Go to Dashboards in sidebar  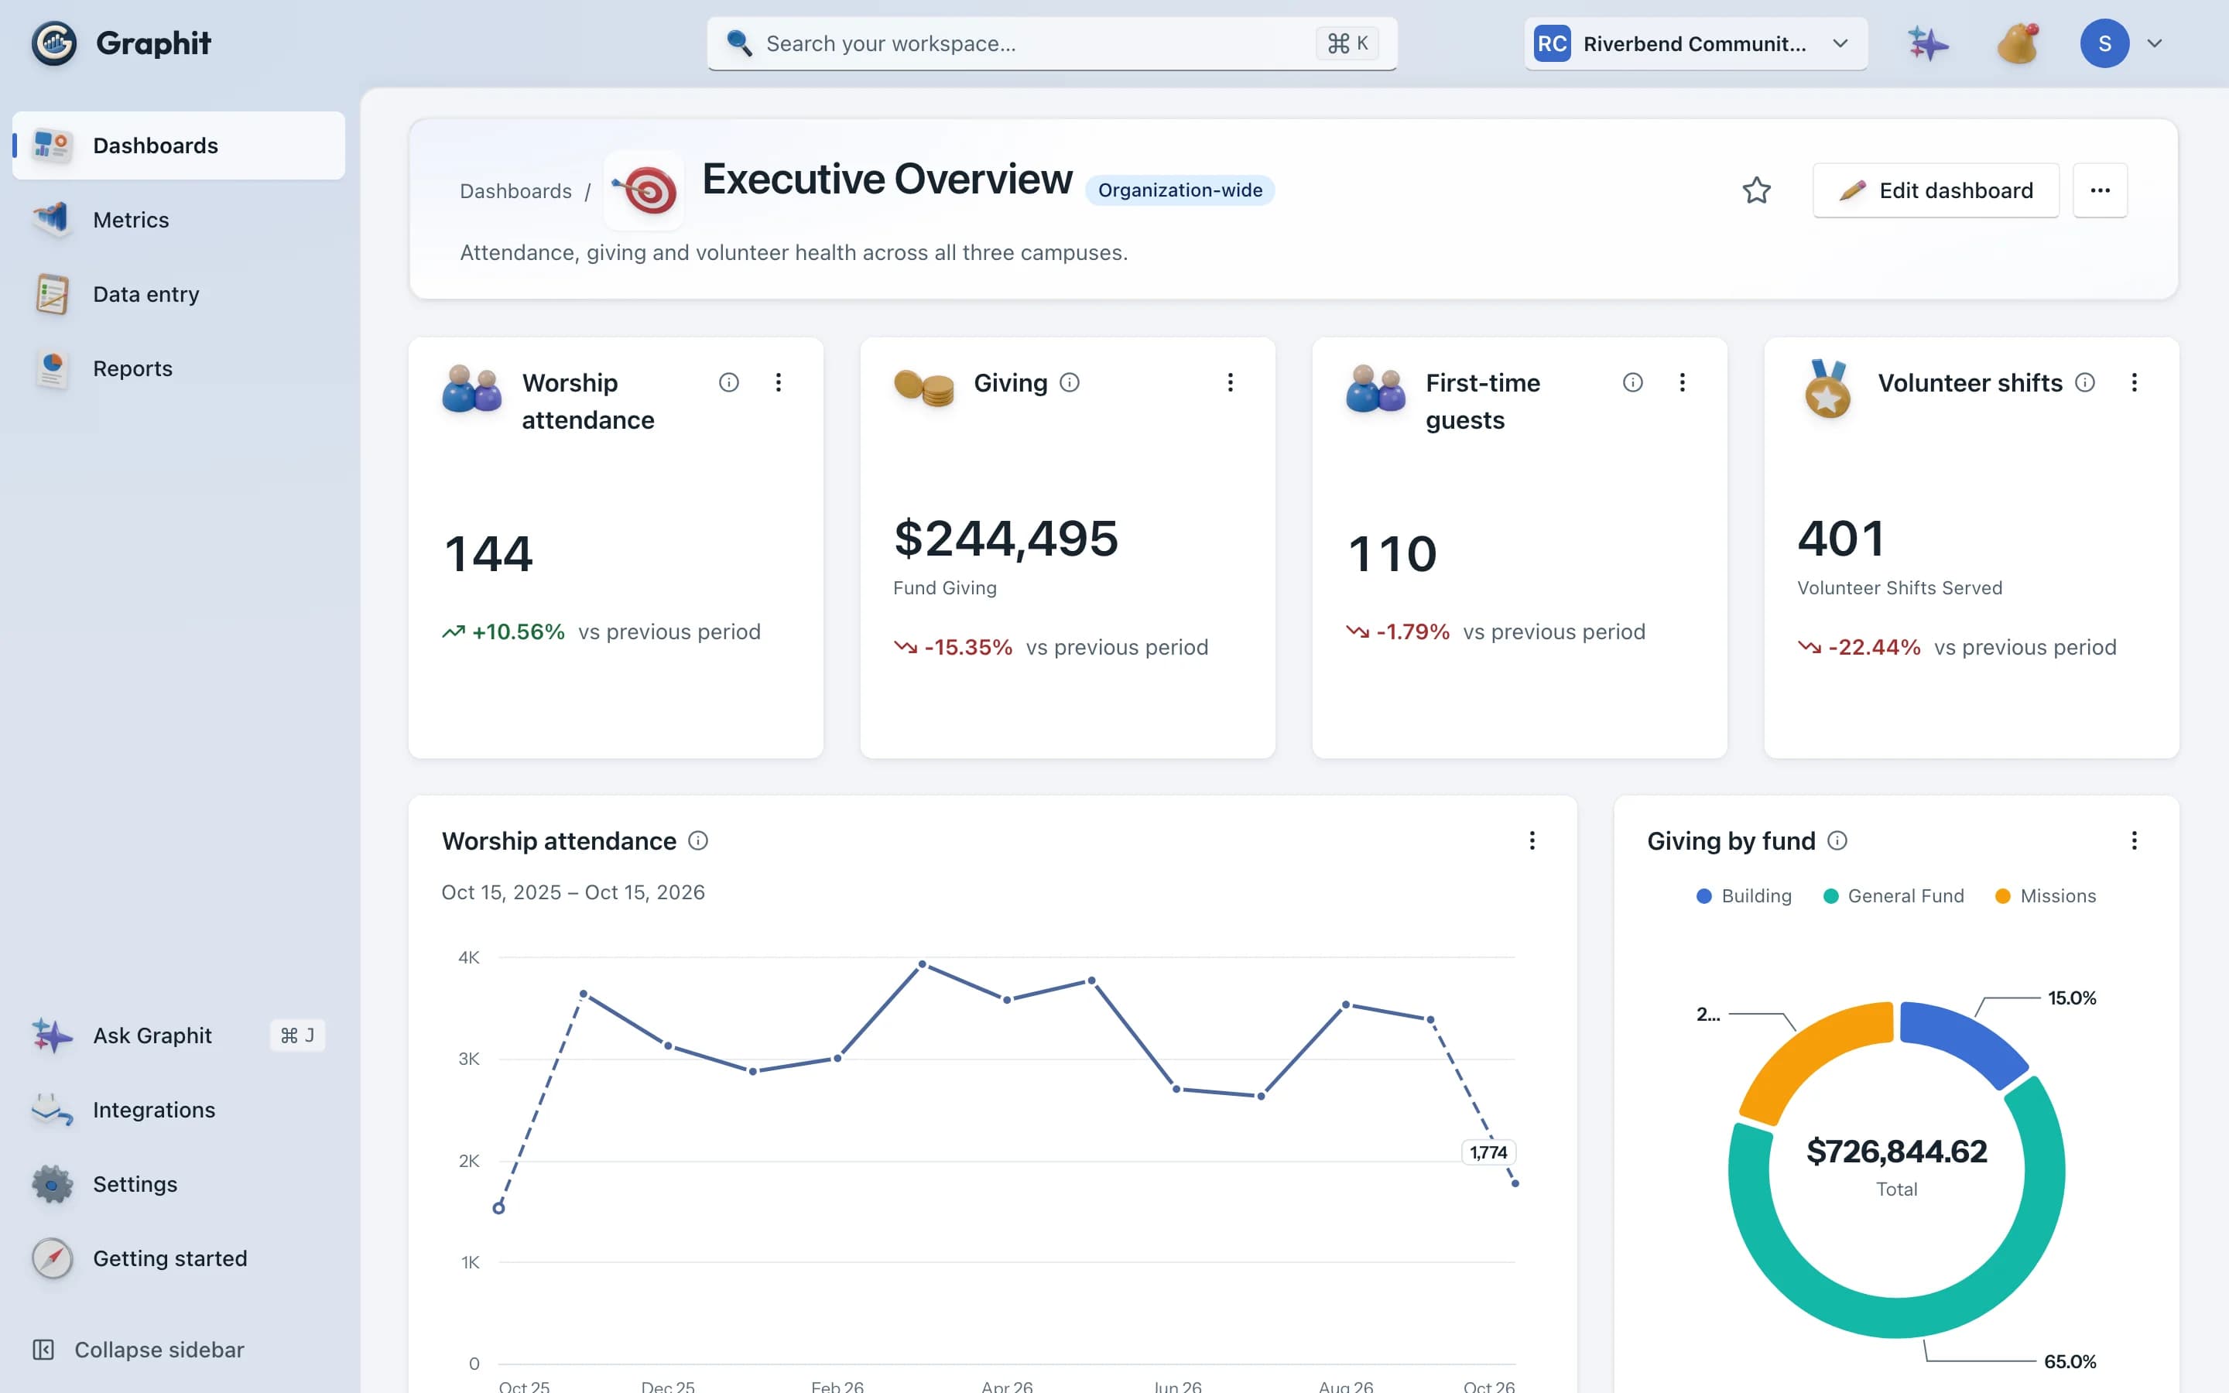point(179,145)
